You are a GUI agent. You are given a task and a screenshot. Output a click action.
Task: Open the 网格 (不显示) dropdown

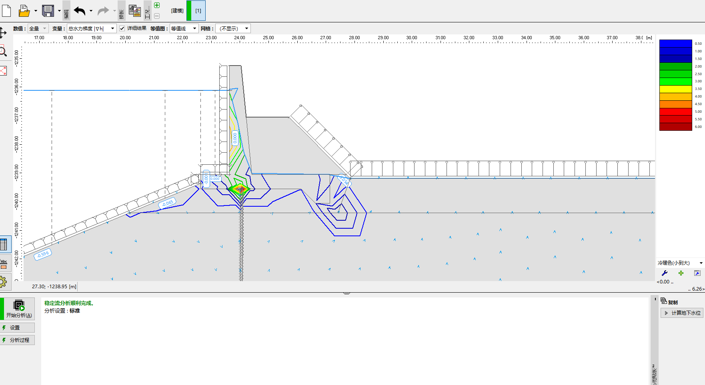233,28
